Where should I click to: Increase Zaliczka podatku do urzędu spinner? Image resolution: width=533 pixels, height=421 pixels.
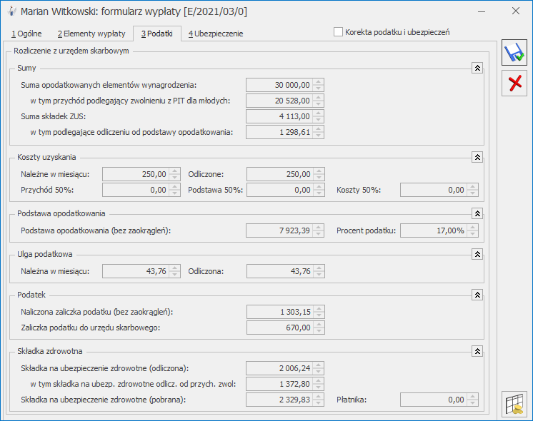319,325
